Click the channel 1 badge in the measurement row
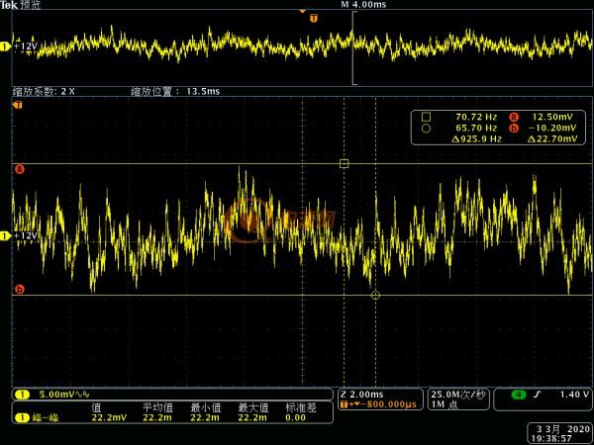Screen dimensions: 594x445 pyautogui.click(x=22, y=417)
